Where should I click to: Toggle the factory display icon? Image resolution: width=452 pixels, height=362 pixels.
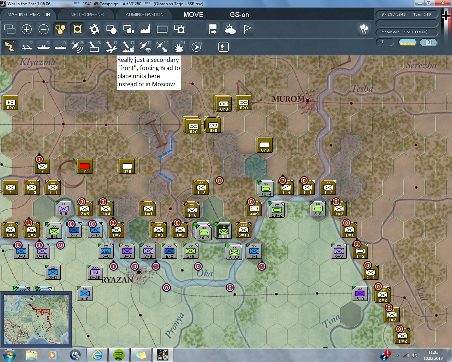145,29
